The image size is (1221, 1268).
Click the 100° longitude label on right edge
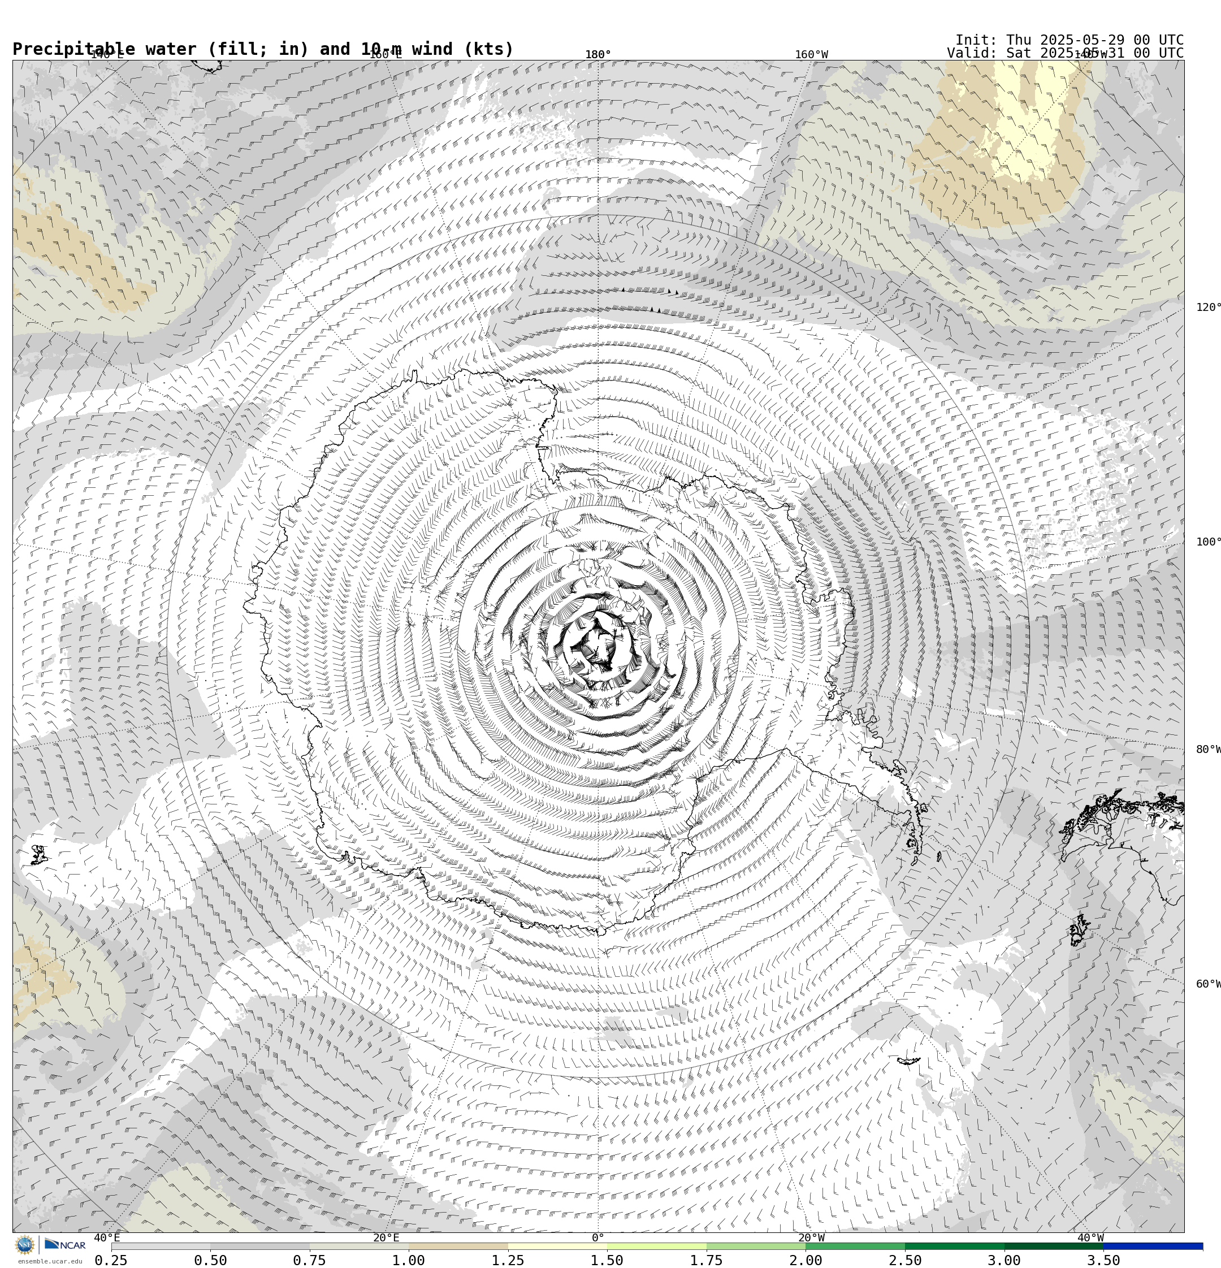pyautogui.click(x=1208, y=542)
